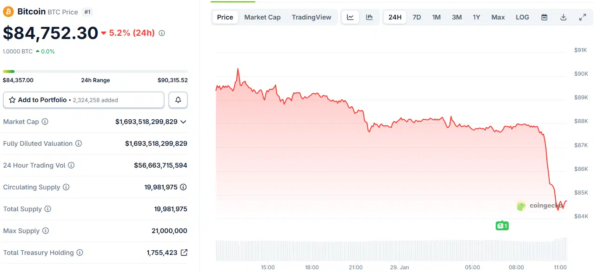Open the 24h price change info icon
This screenshot has height=273, width=598.
coord(161,33)
